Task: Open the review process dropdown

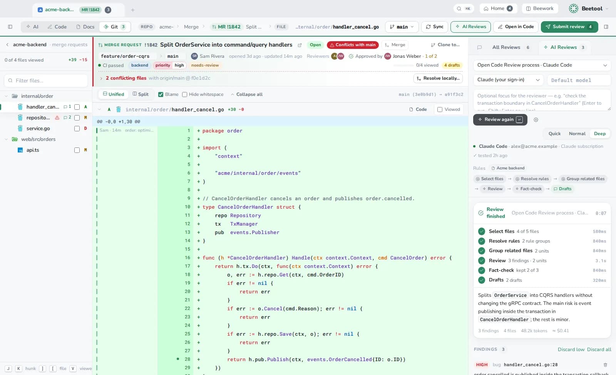Action: (x=542, y=65)
